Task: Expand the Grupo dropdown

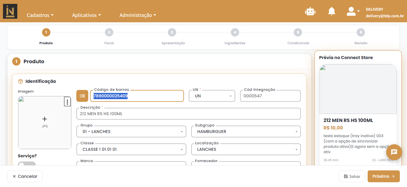Action: point(131,131)
